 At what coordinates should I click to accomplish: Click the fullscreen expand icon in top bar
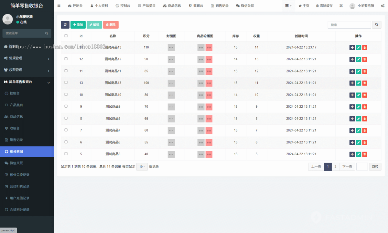tap(341, 6)
